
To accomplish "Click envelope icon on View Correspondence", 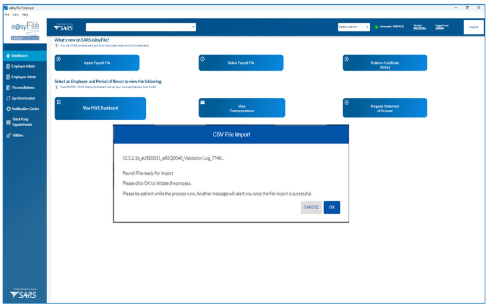I will [x=203, y=102].
